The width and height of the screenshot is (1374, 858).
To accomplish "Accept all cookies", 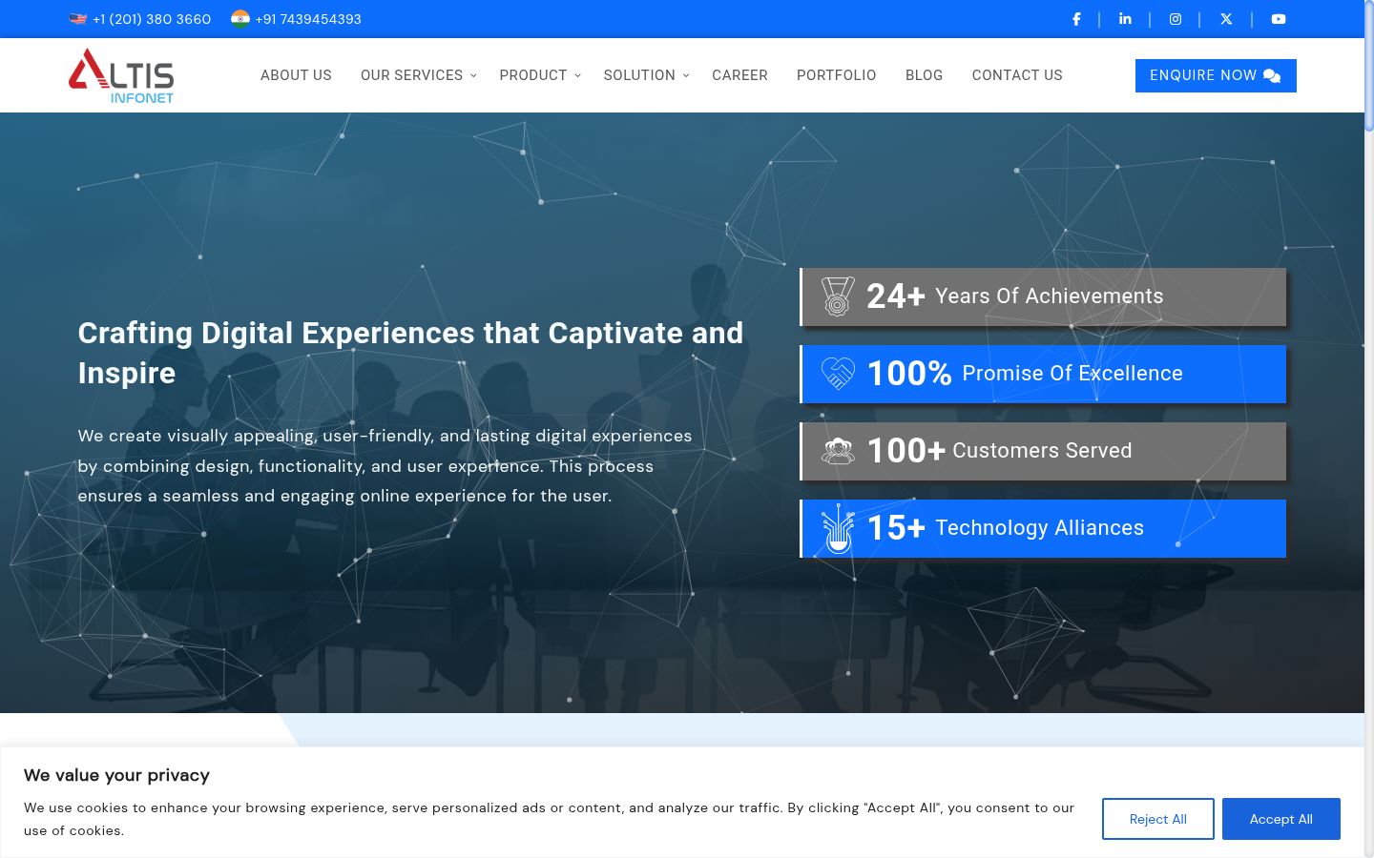I will [x=1281, y=819].
